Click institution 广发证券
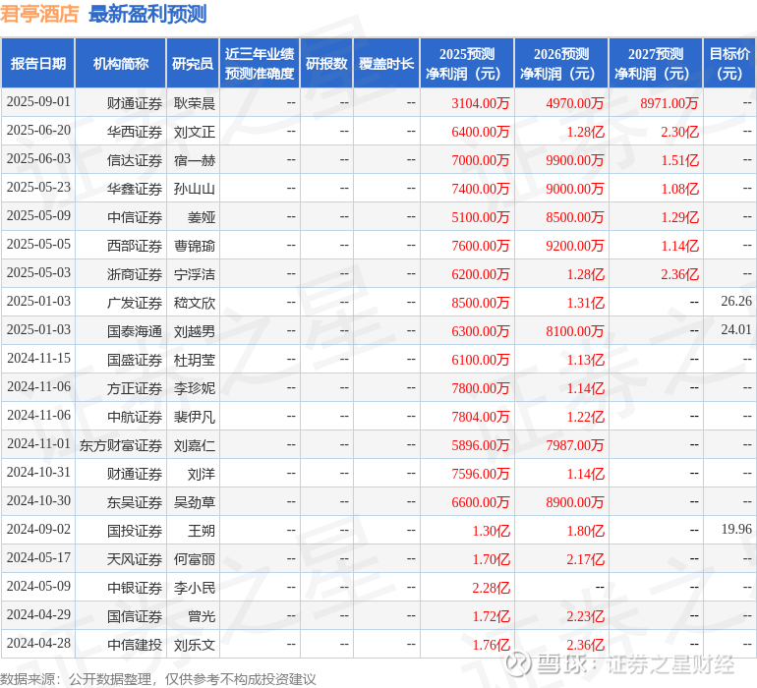Viewport: 757px width, 688px height. click(135, 303)
